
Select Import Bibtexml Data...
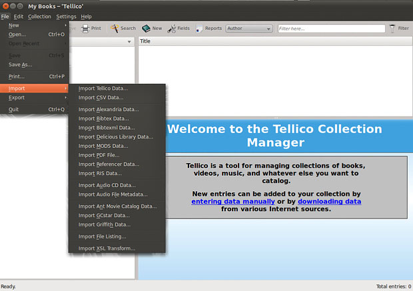[x=117, y=128]
